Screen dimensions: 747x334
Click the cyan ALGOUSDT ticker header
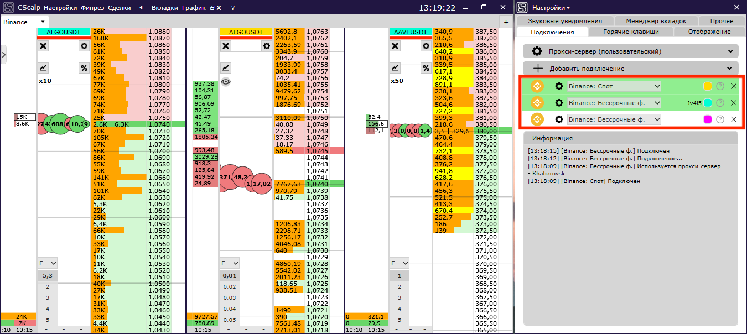pyautogui.click(x=63, y=32)
